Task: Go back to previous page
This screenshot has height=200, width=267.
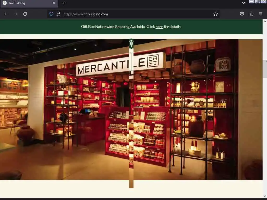Action: (x=6, y=14)
